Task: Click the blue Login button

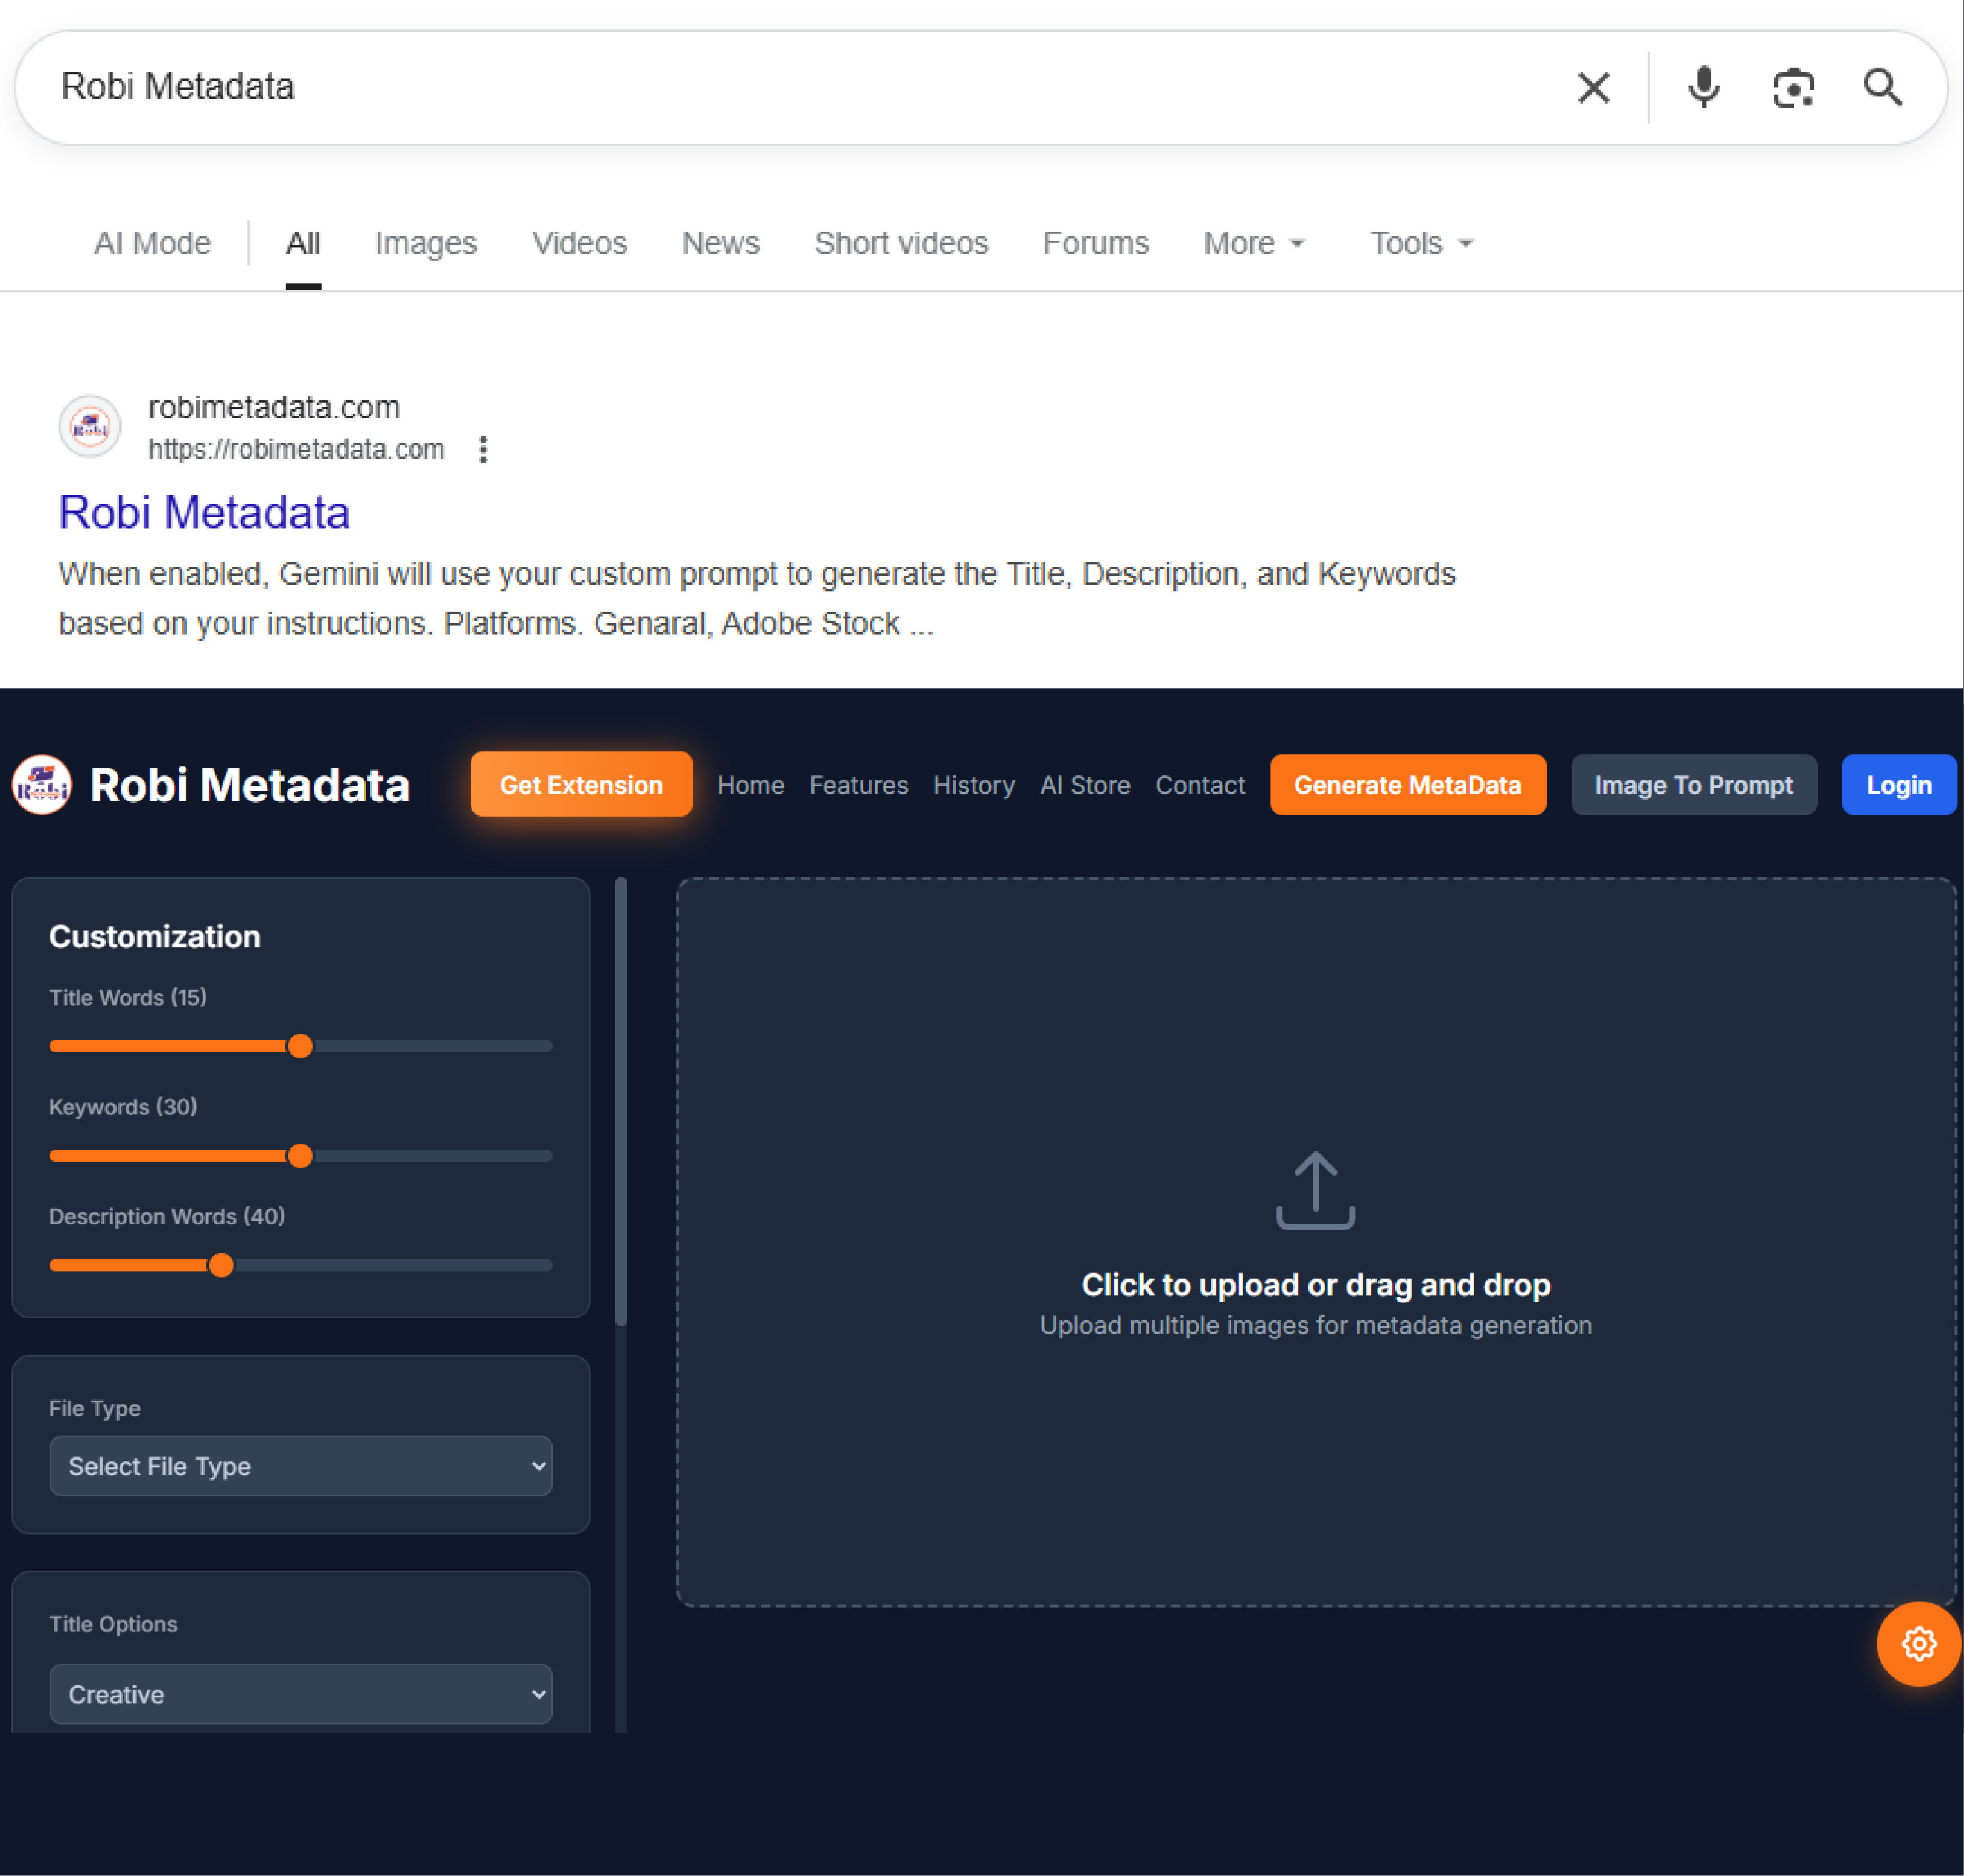Action: tap(1898, 785)
